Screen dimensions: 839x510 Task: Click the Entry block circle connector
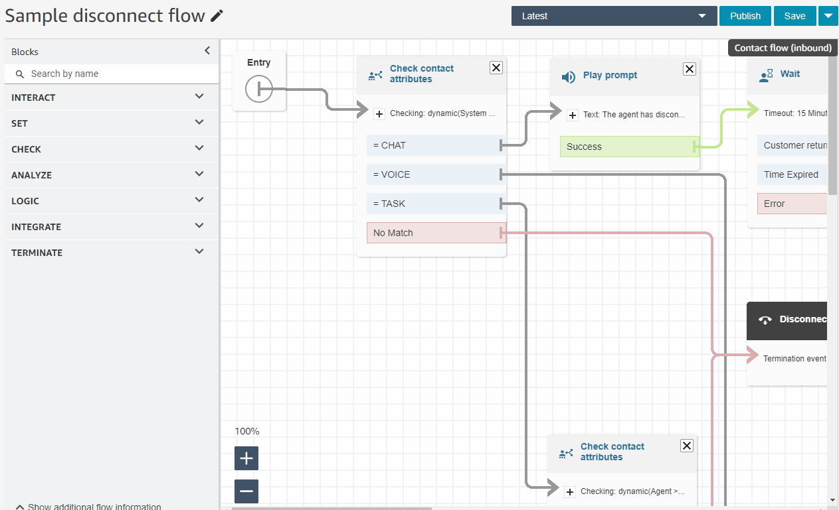259,89
